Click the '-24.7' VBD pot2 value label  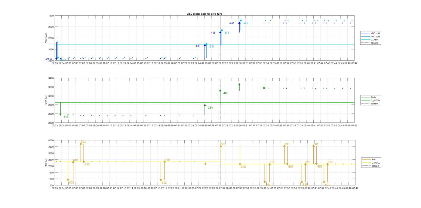tap(63, 61)
